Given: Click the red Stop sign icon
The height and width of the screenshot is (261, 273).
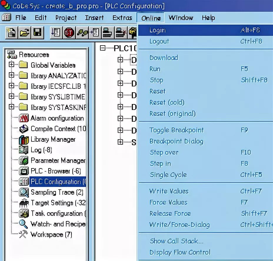Looking at the screenshot, I should (x=69, y=33).
